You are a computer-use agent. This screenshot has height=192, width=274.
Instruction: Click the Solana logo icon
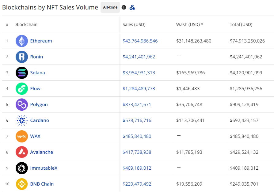click(21, 73)
